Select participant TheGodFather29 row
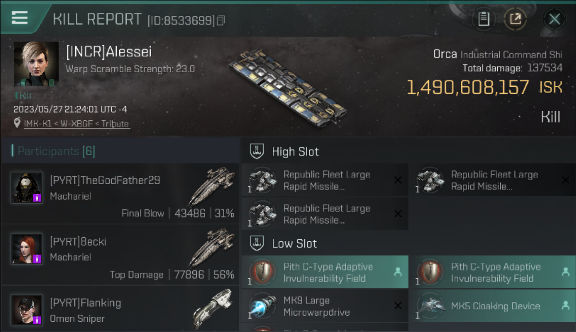 tap(120, 194)
